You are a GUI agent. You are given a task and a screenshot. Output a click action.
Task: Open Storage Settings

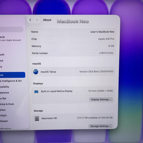pos(100,126)
